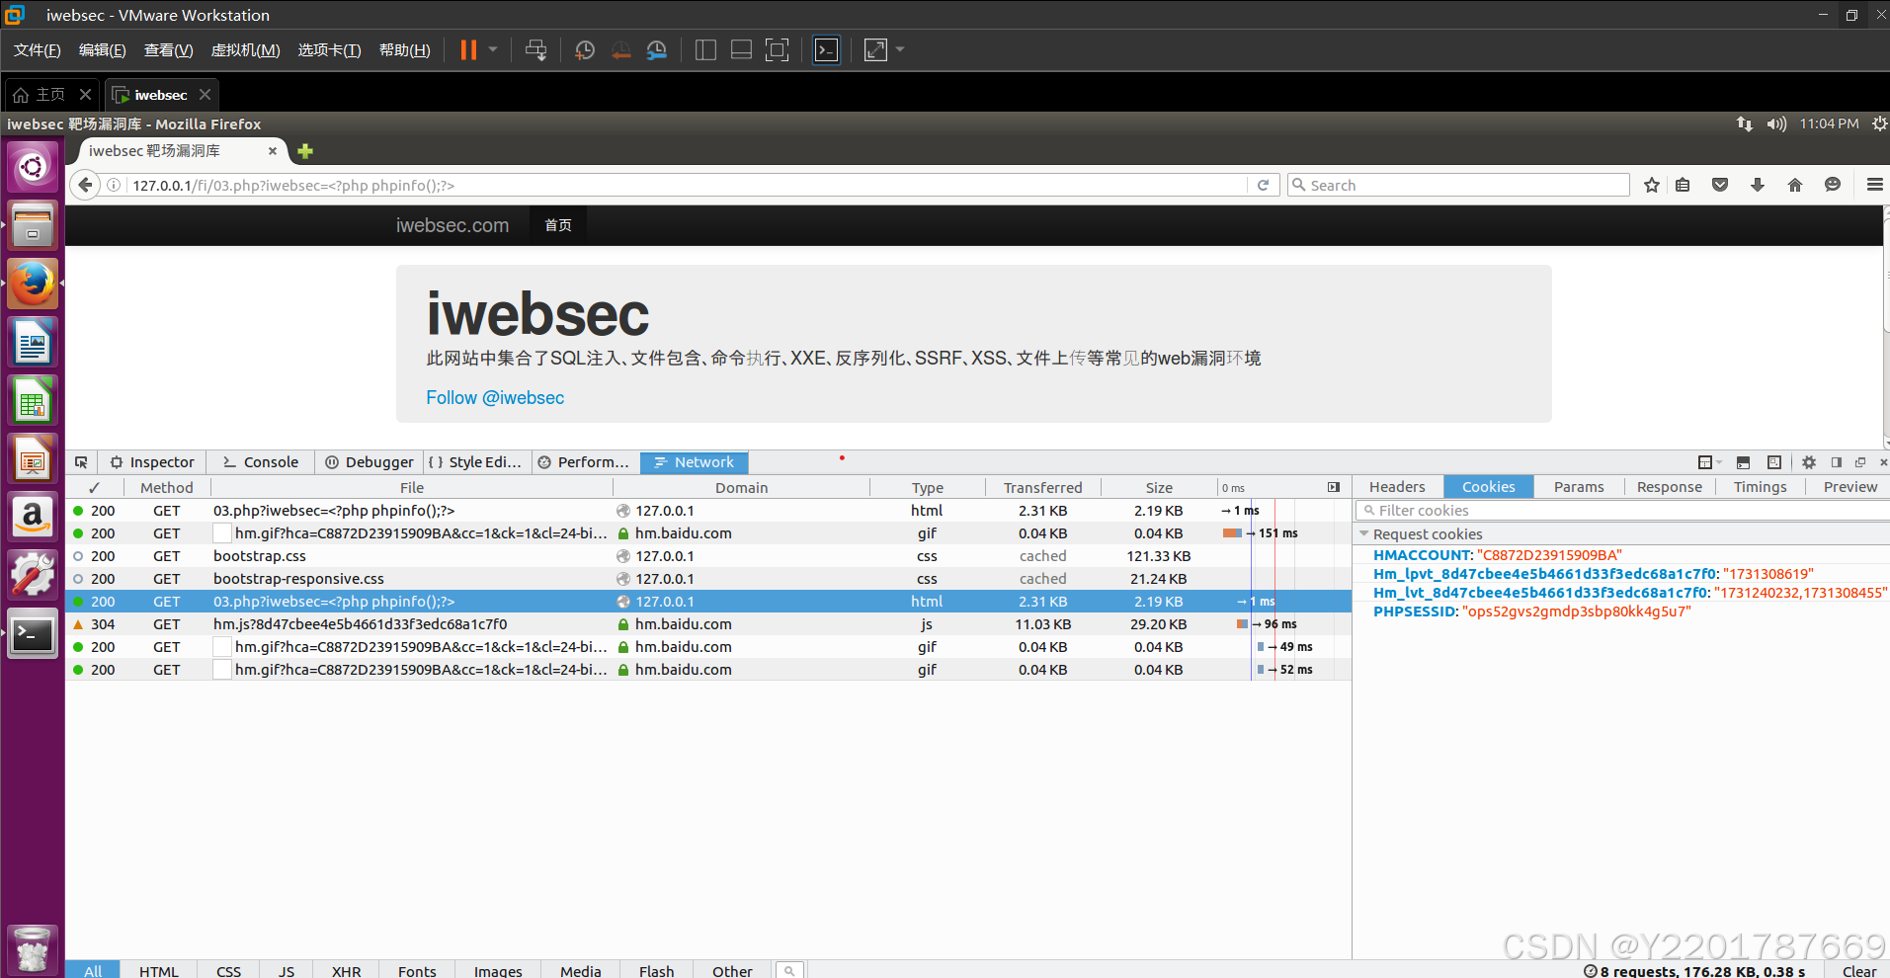Open the 虚拟机(M) menu
The height and width of the screenshot is (978, 1890).
pos(245,49)
